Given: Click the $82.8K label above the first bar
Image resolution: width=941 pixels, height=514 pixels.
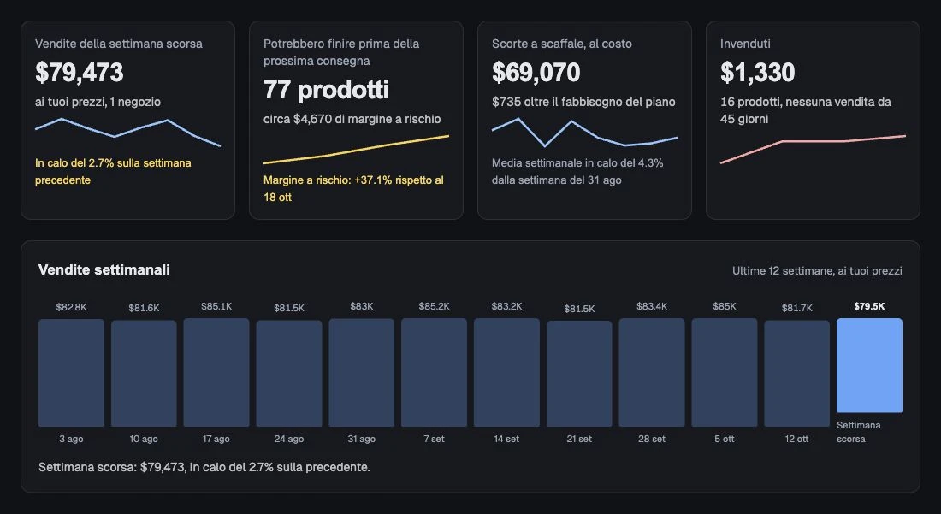Looking at the screenshot, I should 71,307.
